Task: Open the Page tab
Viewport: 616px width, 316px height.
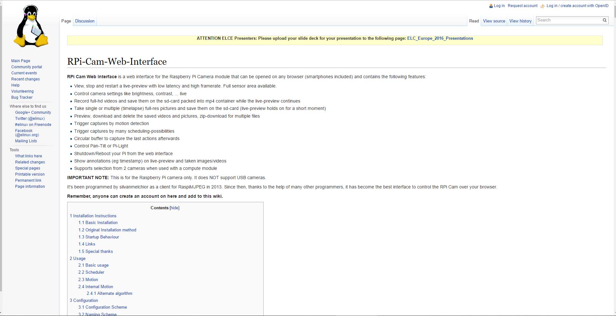Action: point(66,21)
